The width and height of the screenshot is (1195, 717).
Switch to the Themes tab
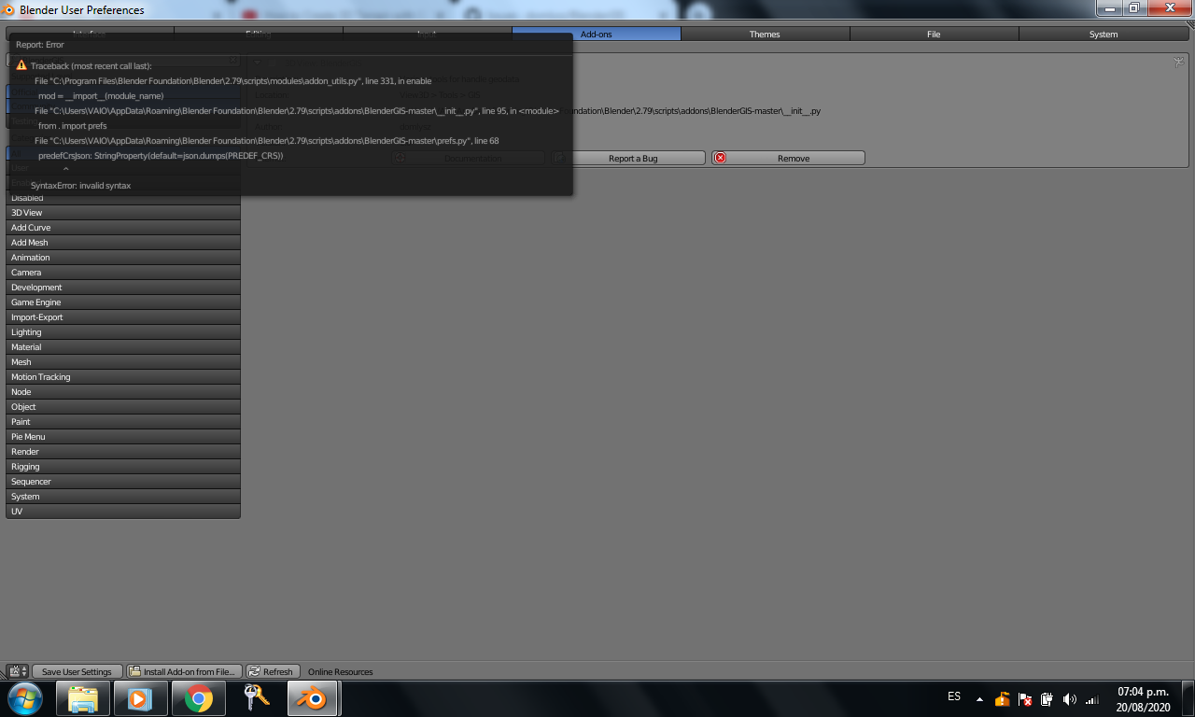764,34
